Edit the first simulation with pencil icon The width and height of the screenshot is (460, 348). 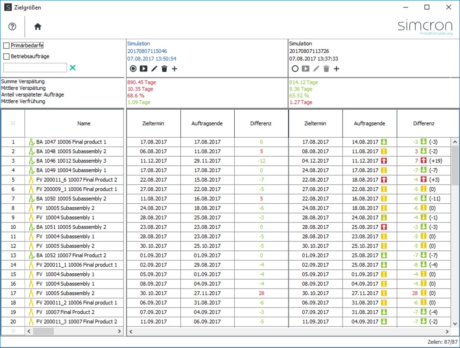[154, 69]
